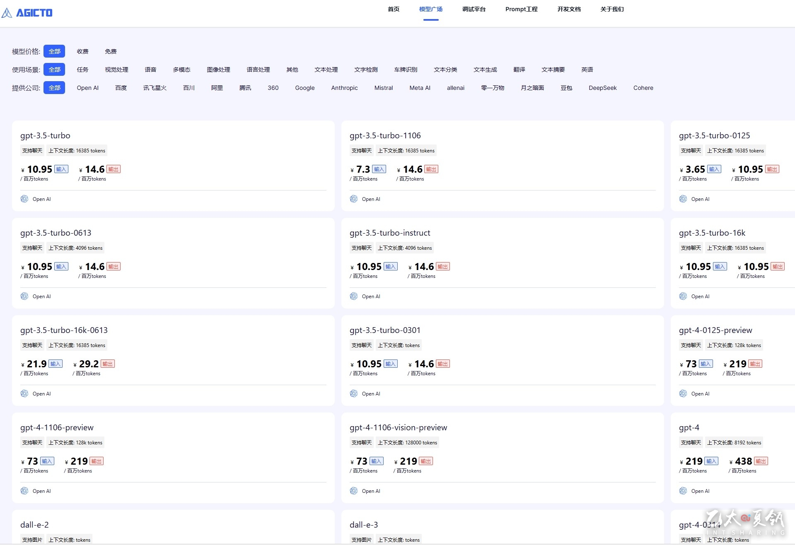Viewport: 795px width, 545px height.
Task: Select 全部 in 使用场景 filter
Action: click(x=54, y=70)
